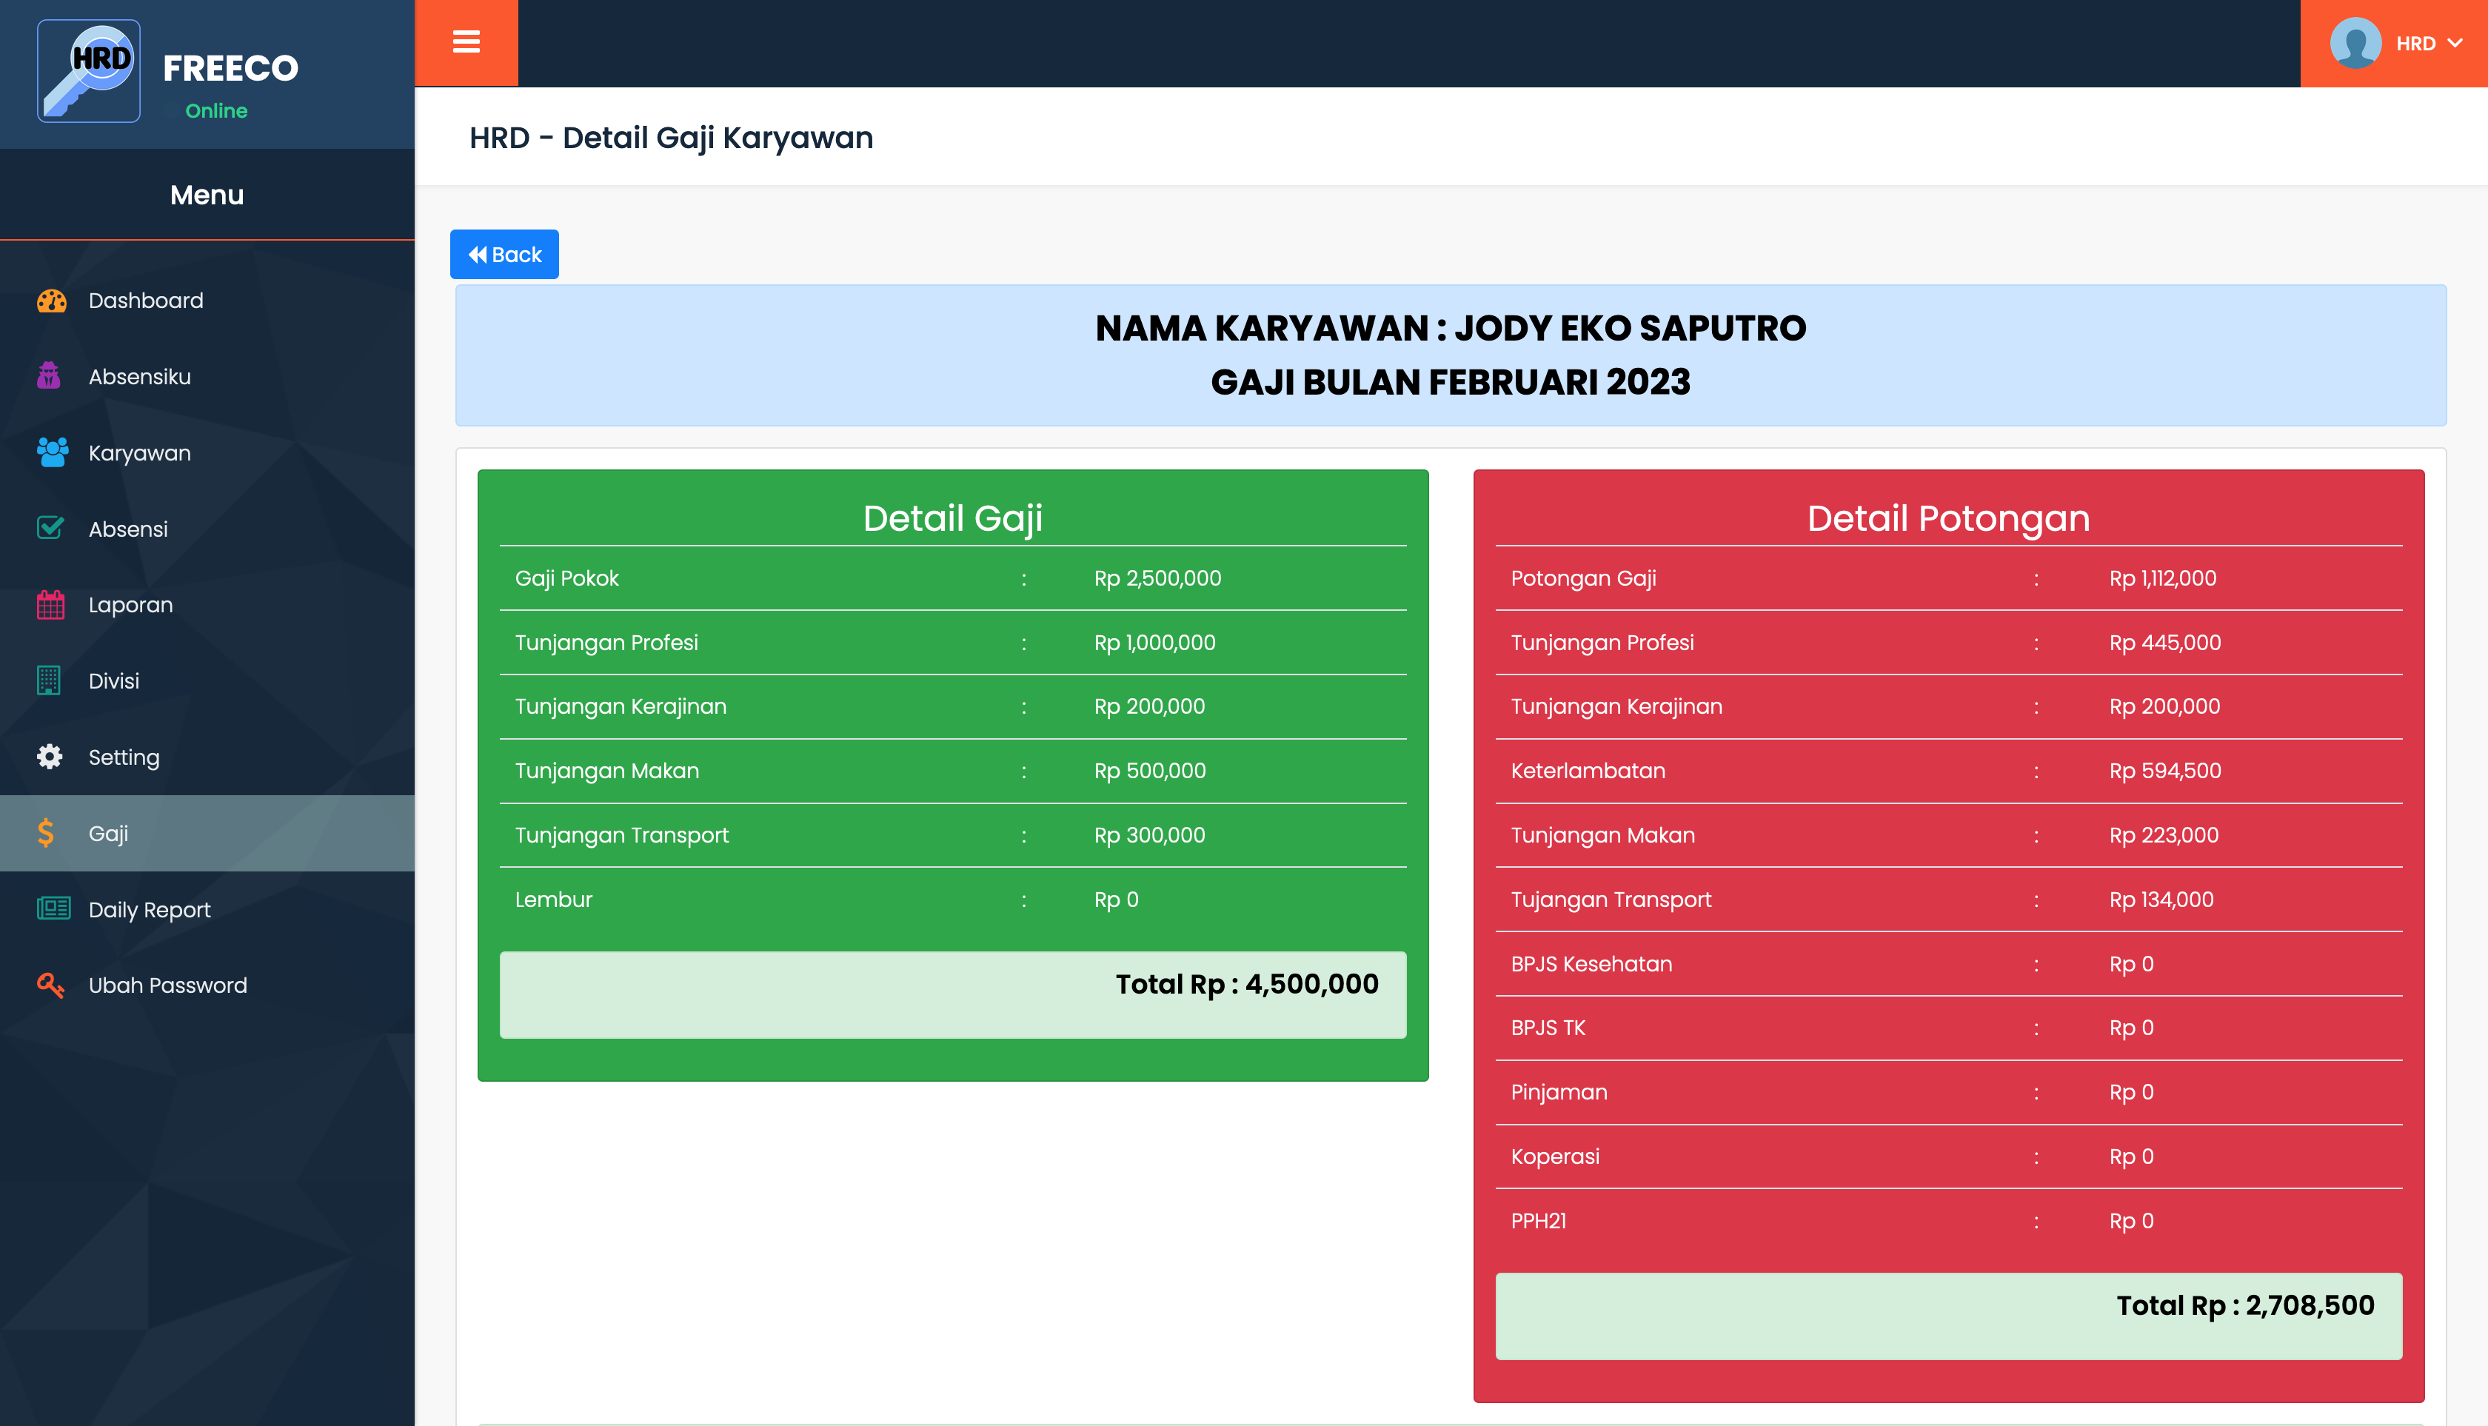Click the 'Rp 134,000' transport deduction value
Screen dimensions: 2488x1426
[x=2161, y=899]
